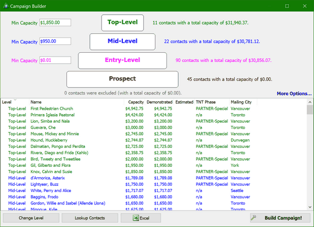The height and width of the screenshot is (227, 314).
Task: Choose the Entry-Level pyramid button
Action: (122, 61)
